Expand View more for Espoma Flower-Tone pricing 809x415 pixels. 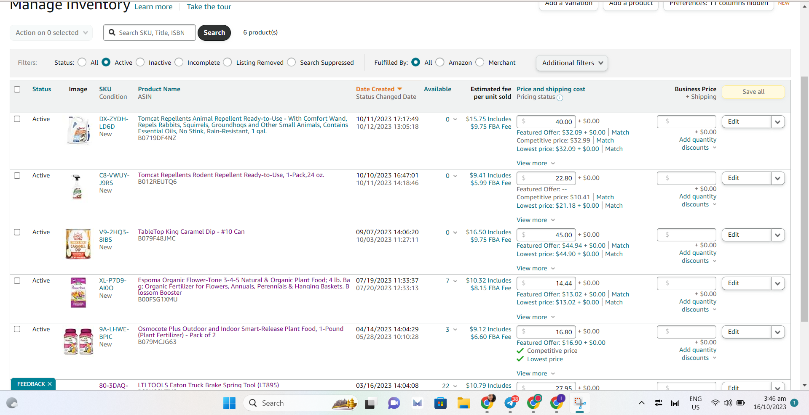tap(536, 317)
